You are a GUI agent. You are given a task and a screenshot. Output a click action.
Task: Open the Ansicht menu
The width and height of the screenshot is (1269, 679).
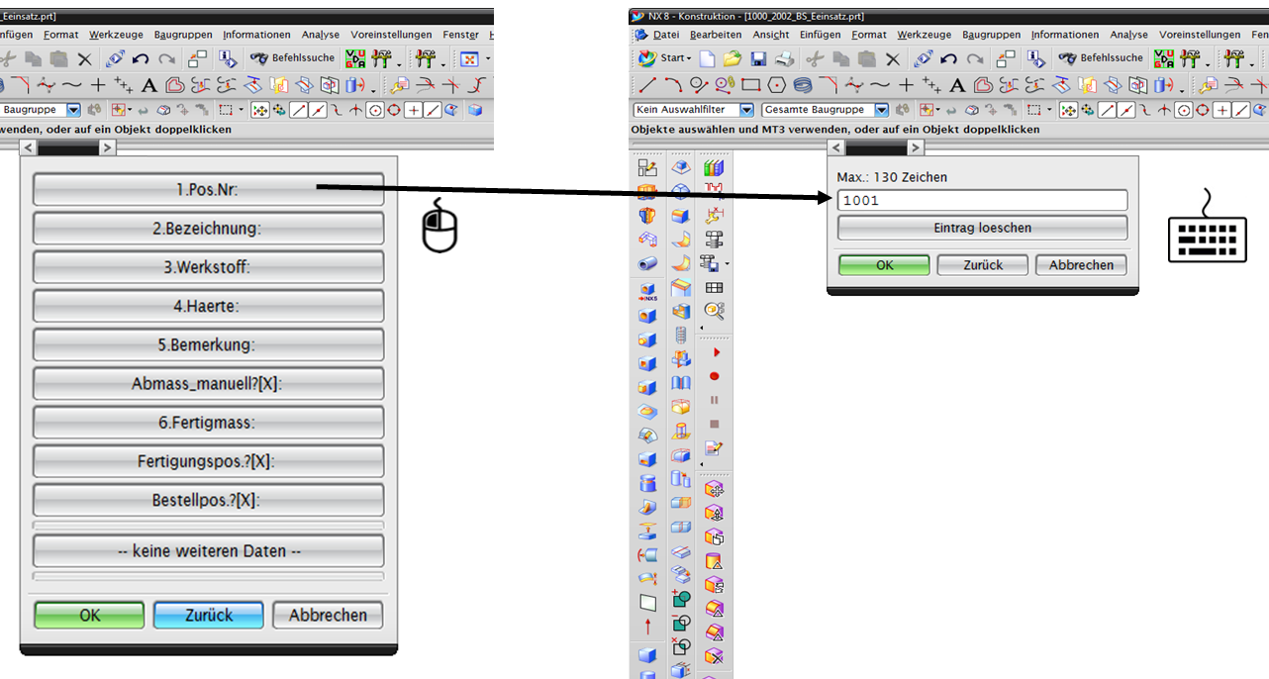click(771, 35)
